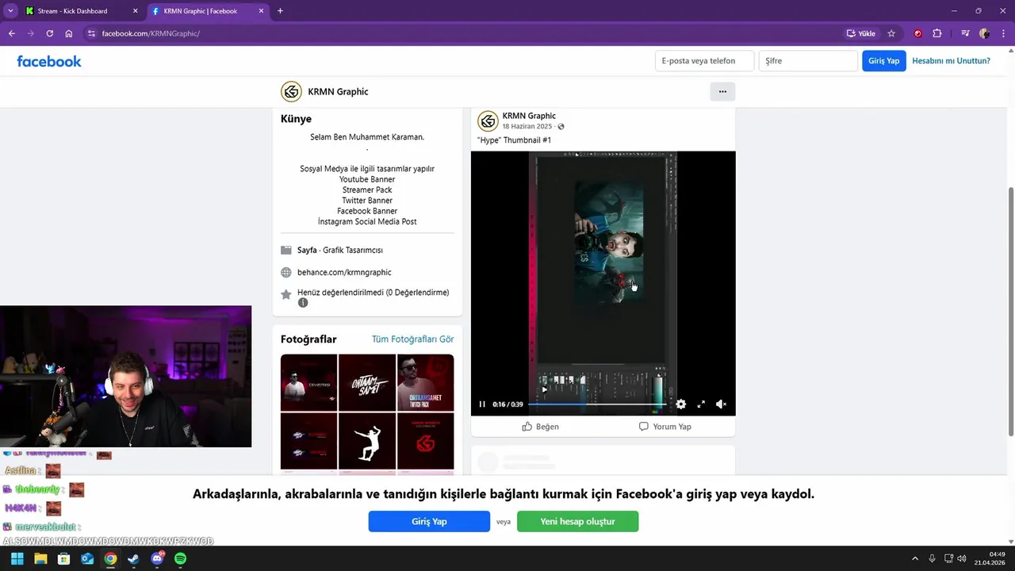Click the Yükle install app button
The height and width of the screenshot is (571, 1015).
point(861,33)
